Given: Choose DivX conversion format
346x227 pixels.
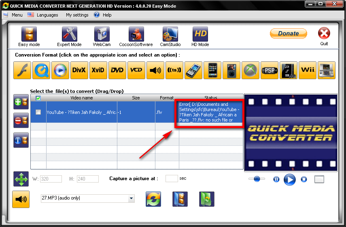Looking at the screenshot, I should click(79, 70).
